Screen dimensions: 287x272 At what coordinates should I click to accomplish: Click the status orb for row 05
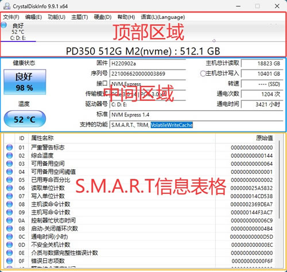9,180
